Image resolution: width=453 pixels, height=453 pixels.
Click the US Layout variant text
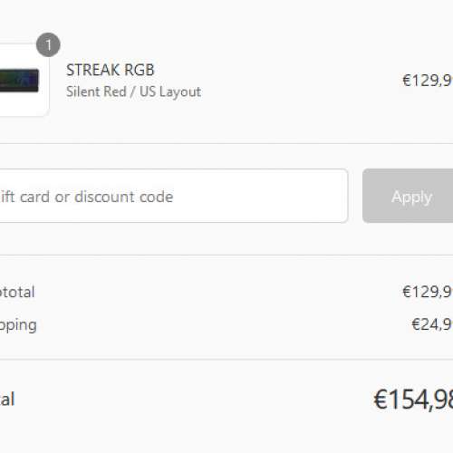pyautogui.click(x=170, y=92)
